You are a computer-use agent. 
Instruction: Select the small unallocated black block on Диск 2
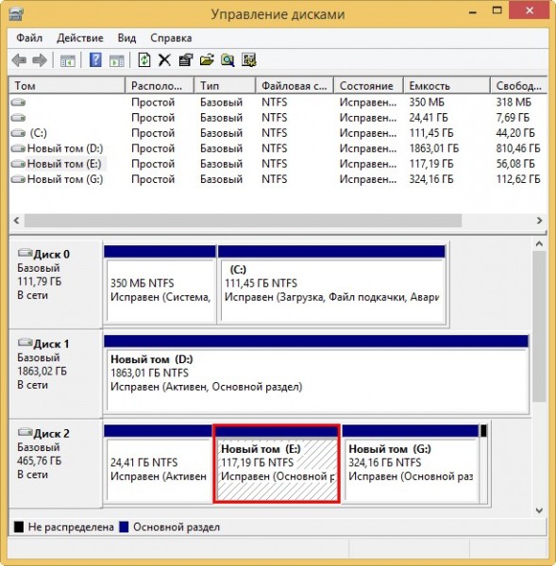[483, 464]
